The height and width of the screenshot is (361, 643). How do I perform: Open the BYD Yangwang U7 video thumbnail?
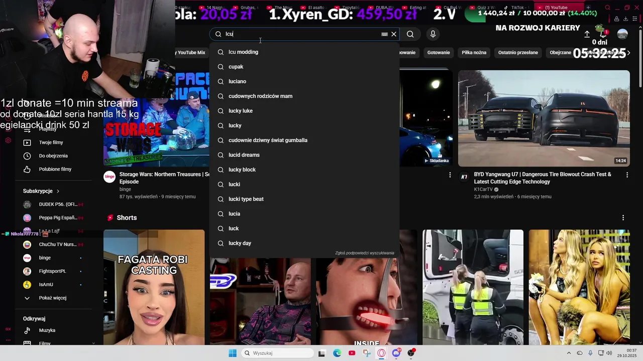(544, 118)
